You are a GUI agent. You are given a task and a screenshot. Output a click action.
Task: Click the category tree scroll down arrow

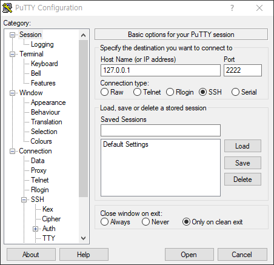[x=83, y=238]
